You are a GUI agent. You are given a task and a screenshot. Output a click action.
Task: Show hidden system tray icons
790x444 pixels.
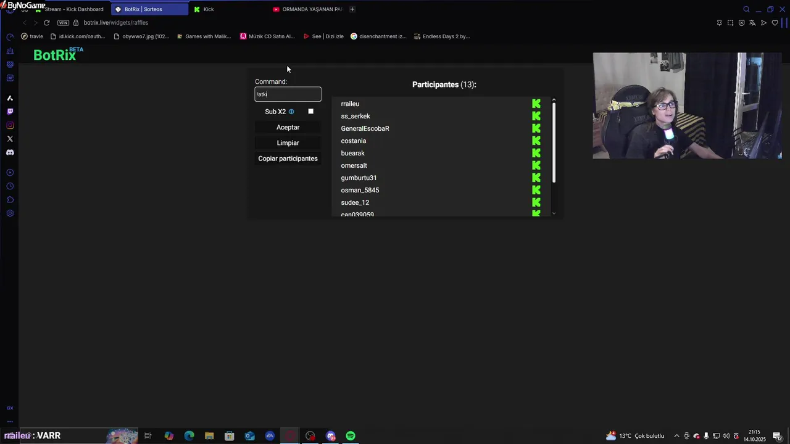pyautogui.click(x=676, y=436)
